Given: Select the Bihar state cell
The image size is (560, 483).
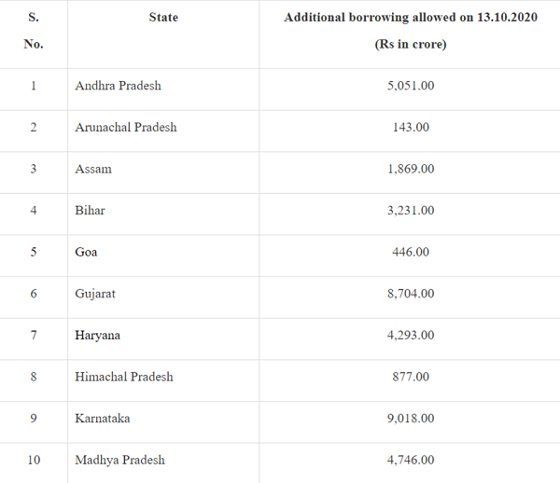Looking at the screenshot, I should click(x=90, y=211).
